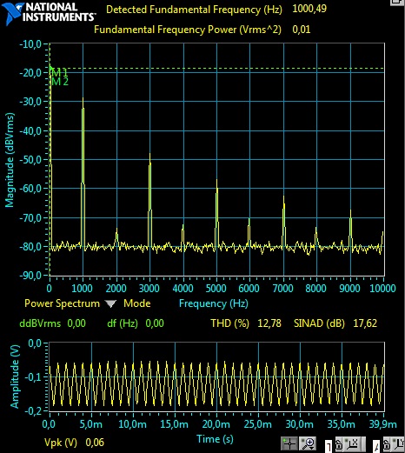Click the ddBVrms readout value
405x453 pixels.
click(76, 323)
